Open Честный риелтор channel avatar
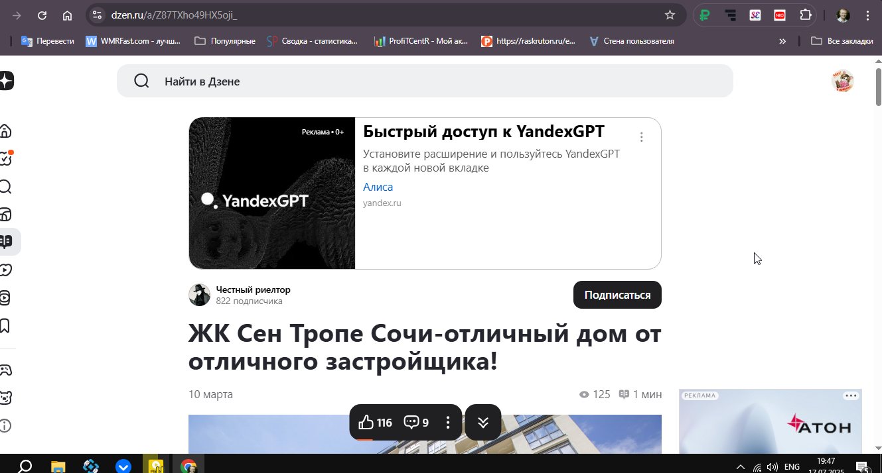The width and height of the screenshot is (882, 473). [200, 295]
